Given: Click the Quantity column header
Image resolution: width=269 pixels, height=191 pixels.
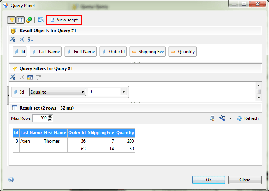Looking at the screenshot, I should coord(125,133).
